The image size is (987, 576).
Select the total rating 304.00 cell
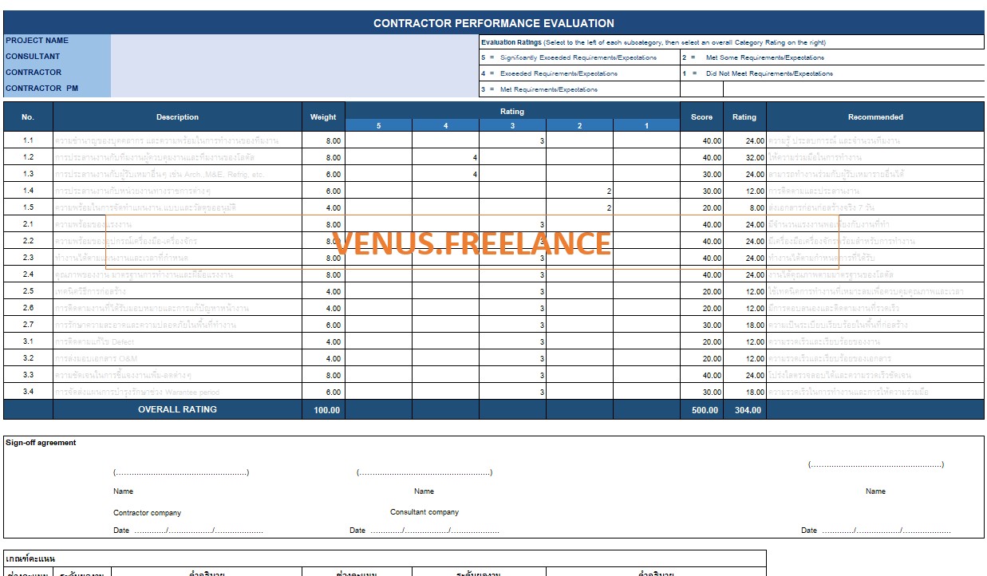point(744,409)
